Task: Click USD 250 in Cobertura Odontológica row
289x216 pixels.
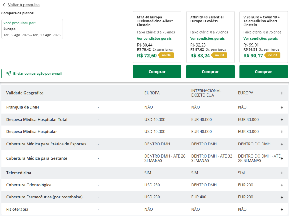Action: [152, 185]
